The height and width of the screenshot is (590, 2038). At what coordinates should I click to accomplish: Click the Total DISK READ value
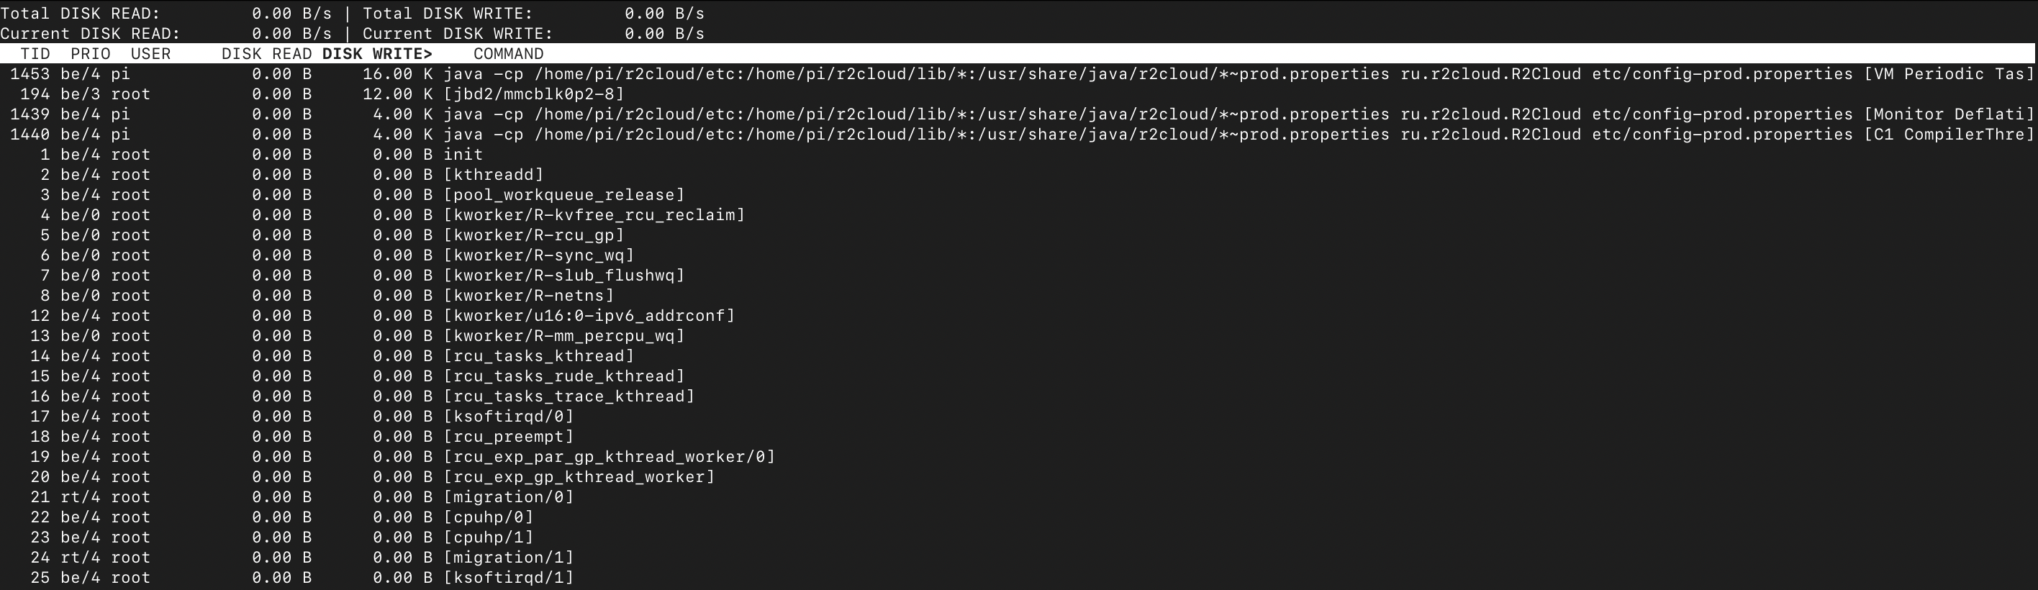pyautogui.click(x=291, y=14)
